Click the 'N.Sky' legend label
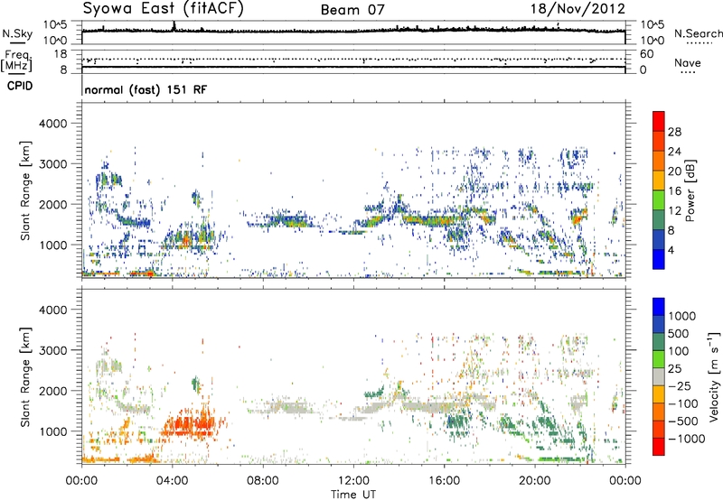Viewport: 723px width, 500px height. pyautogui.click(x=17, y=33)
